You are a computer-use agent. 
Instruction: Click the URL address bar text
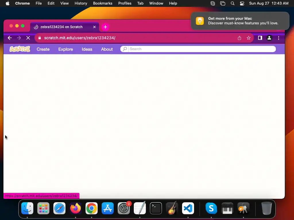coord(80,38)
